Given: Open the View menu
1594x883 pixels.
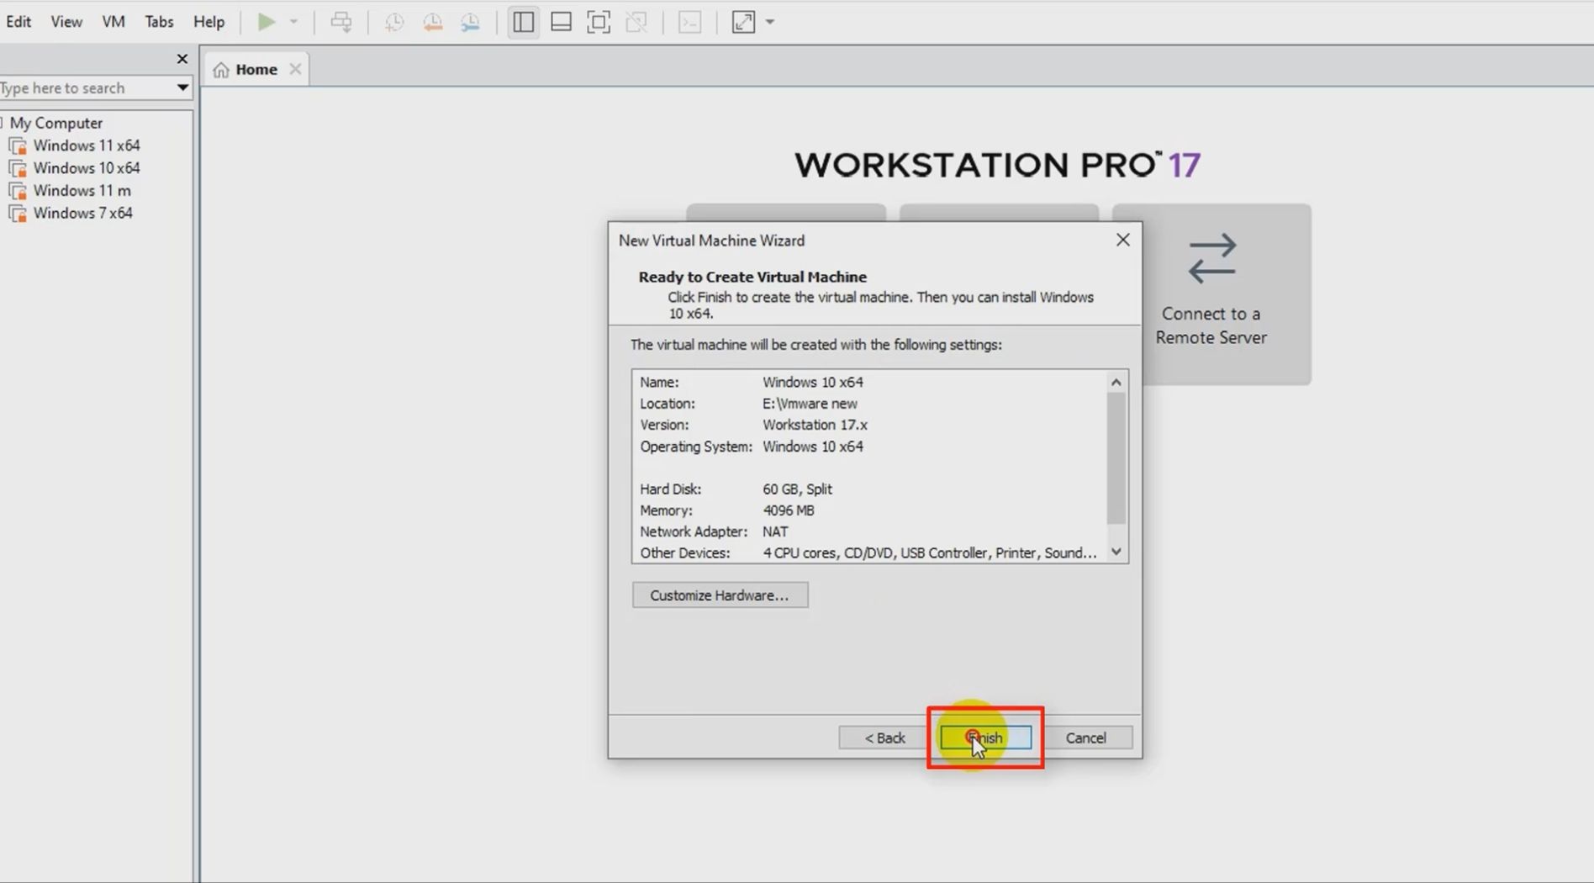Looking at the screenshot, I should tap(66, 22).
